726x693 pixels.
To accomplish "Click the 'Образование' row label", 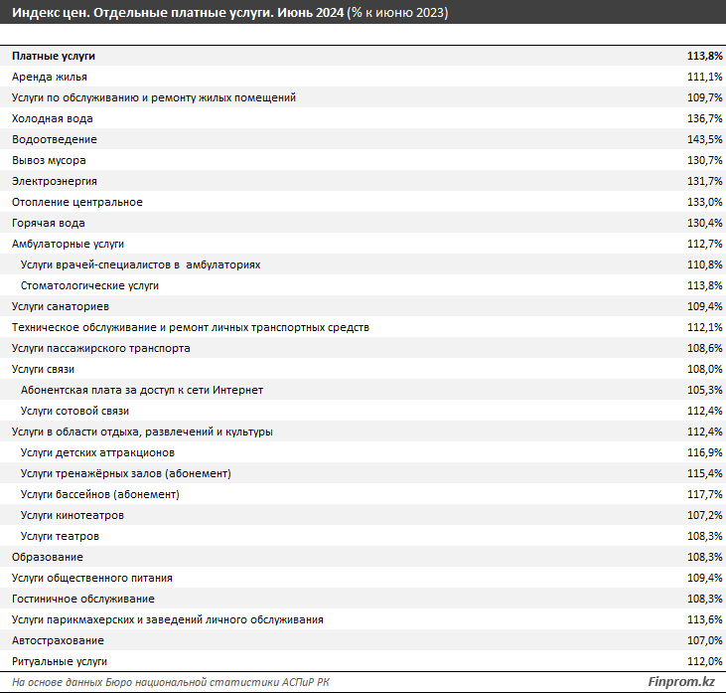I will click(48, 557).
